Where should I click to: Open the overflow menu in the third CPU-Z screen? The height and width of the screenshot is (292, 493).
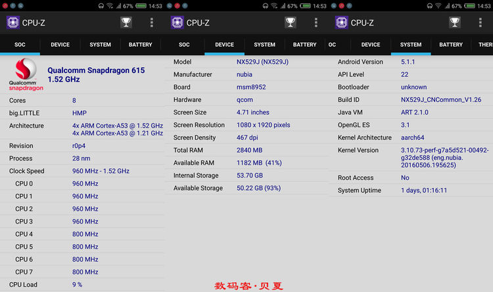480,22
